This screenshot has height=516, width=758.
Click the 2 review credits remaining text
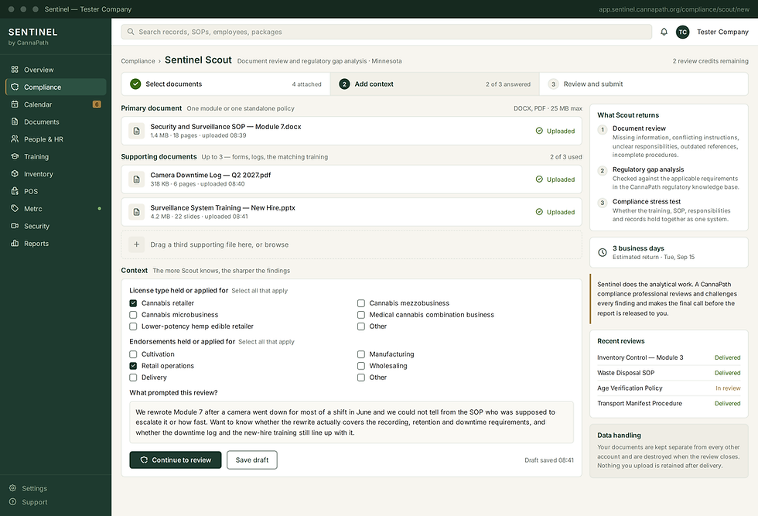pyautogui.click(x=710, y=61)
